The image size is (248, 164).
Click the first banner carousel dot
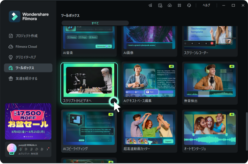click(x=24, y=137)
